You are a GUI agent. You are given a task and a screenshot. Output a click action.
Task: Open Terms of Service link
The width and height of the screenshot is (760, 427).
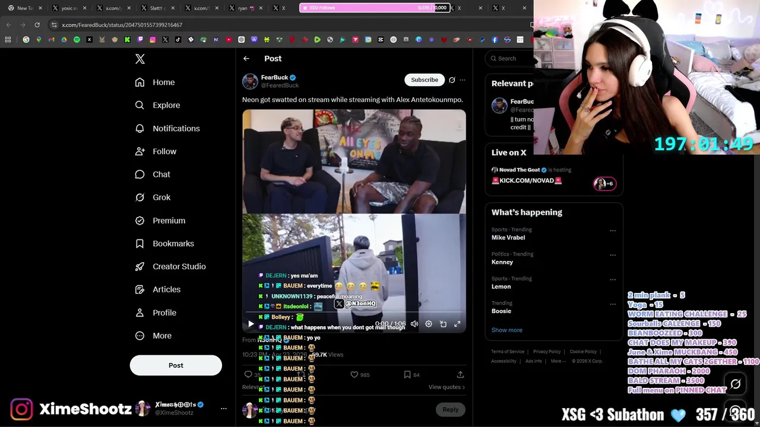508,352
